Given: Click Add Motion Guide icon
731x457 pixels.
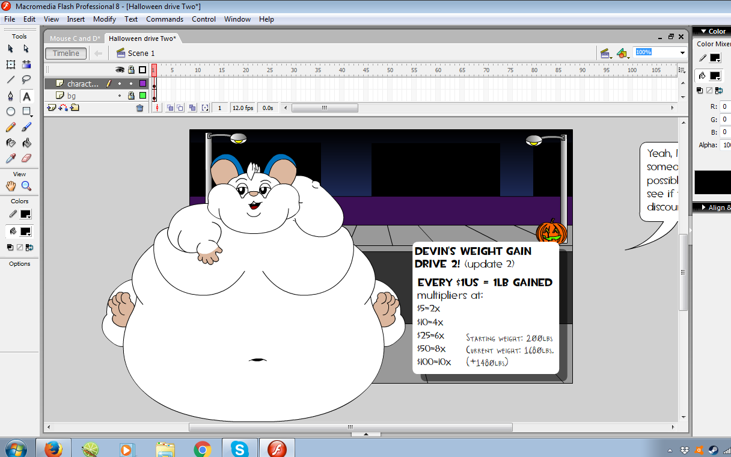Looking at the screenshot, I should click(63, 108).
